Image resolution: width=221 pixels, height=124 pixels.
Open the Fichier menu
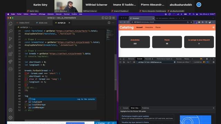19,14
